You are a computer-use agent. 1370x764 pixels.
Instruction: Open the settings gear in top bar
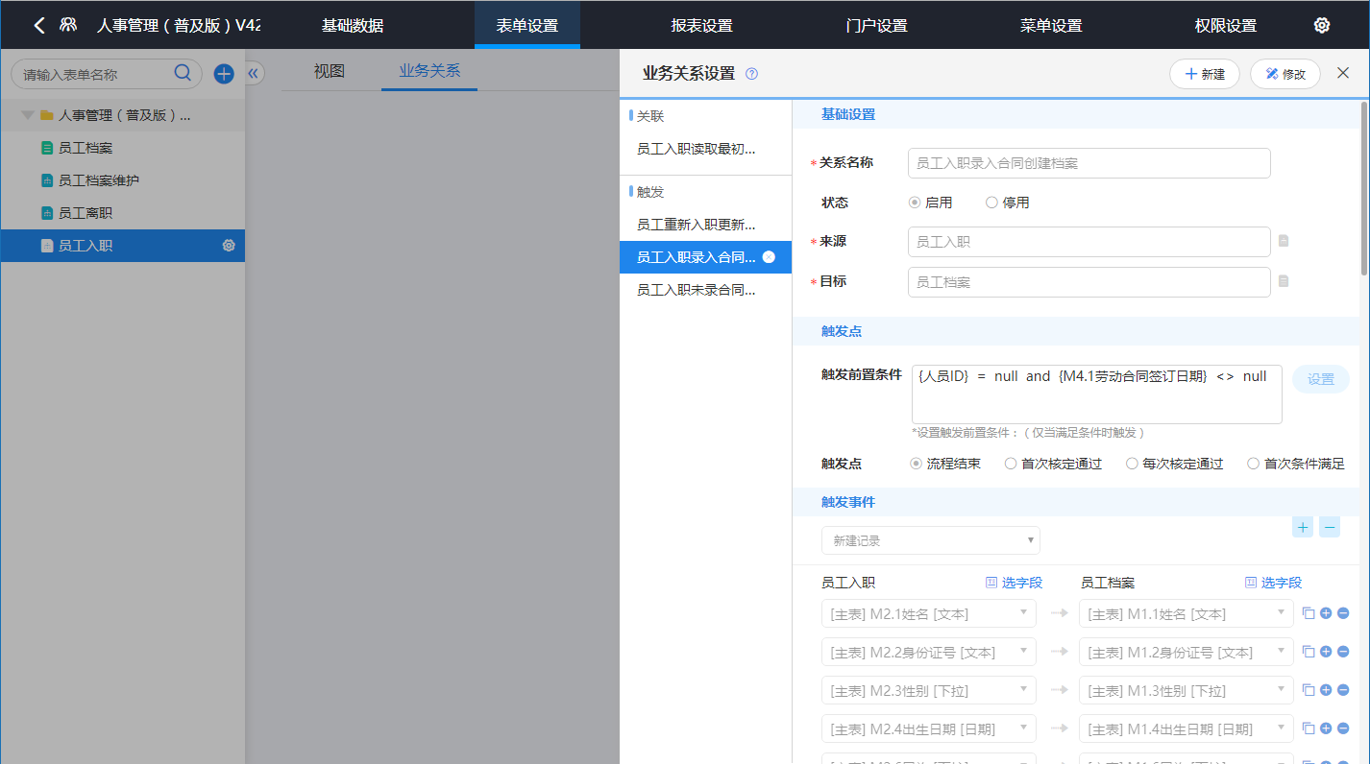click(x=1322, y=26)
